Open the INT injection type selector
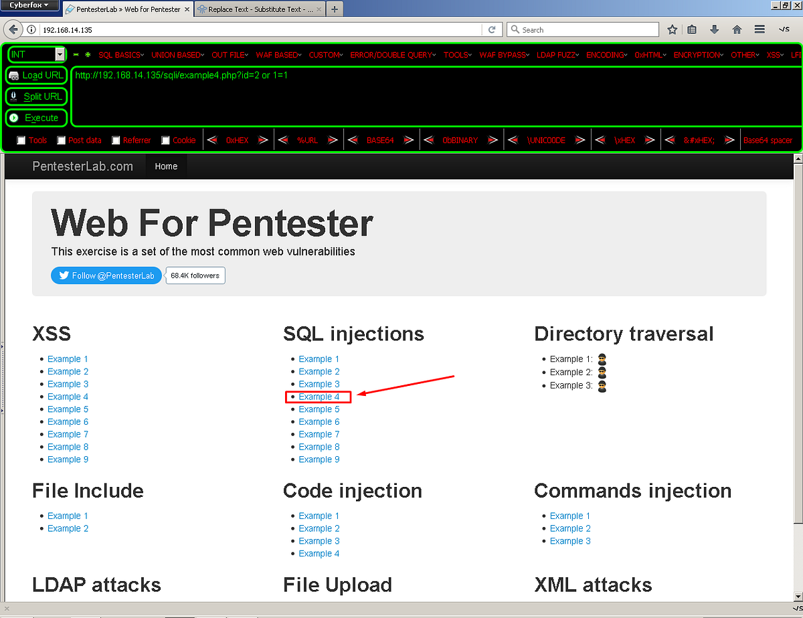This screenshot has height=618, width=803. point(37,55)
